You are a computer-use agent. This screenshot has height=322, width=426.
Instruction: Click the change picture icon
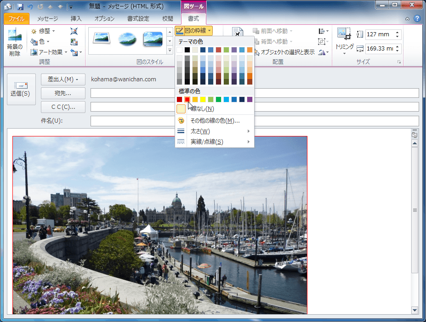74,41
